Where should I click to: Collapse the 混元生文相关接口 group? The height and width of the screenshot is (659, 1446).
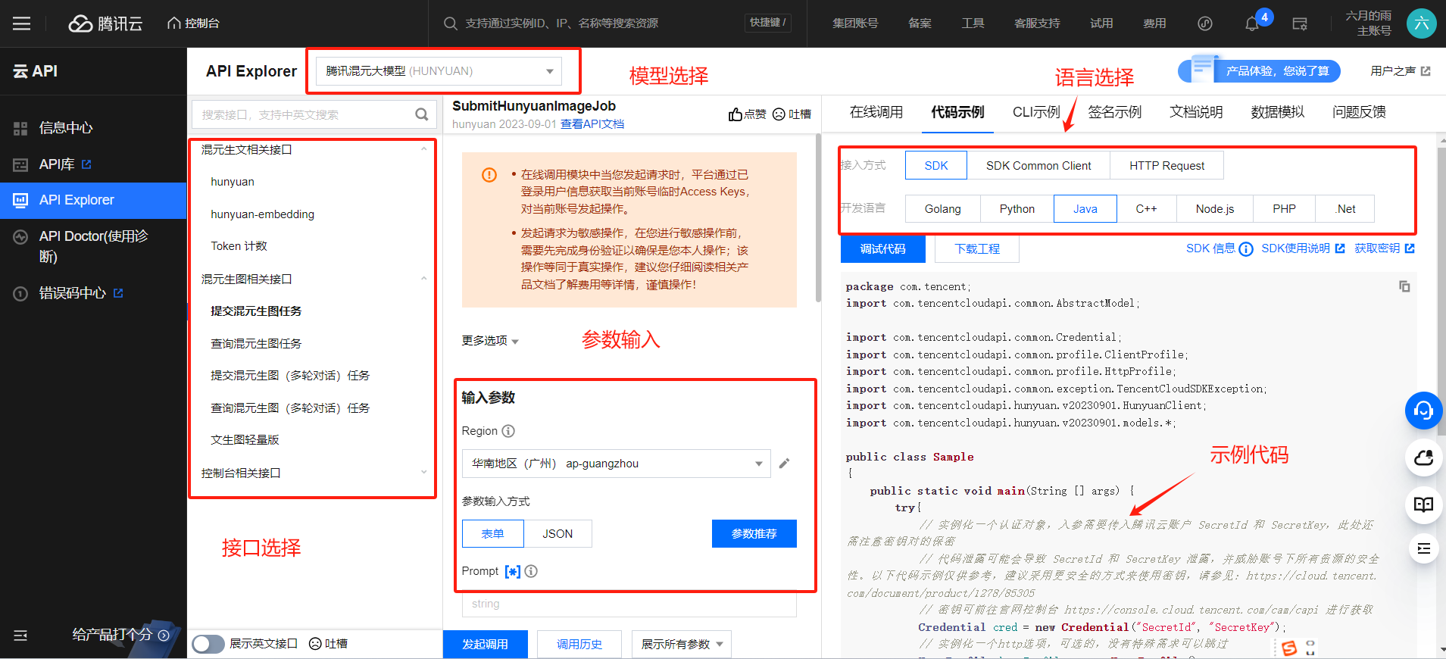[423, 150]
